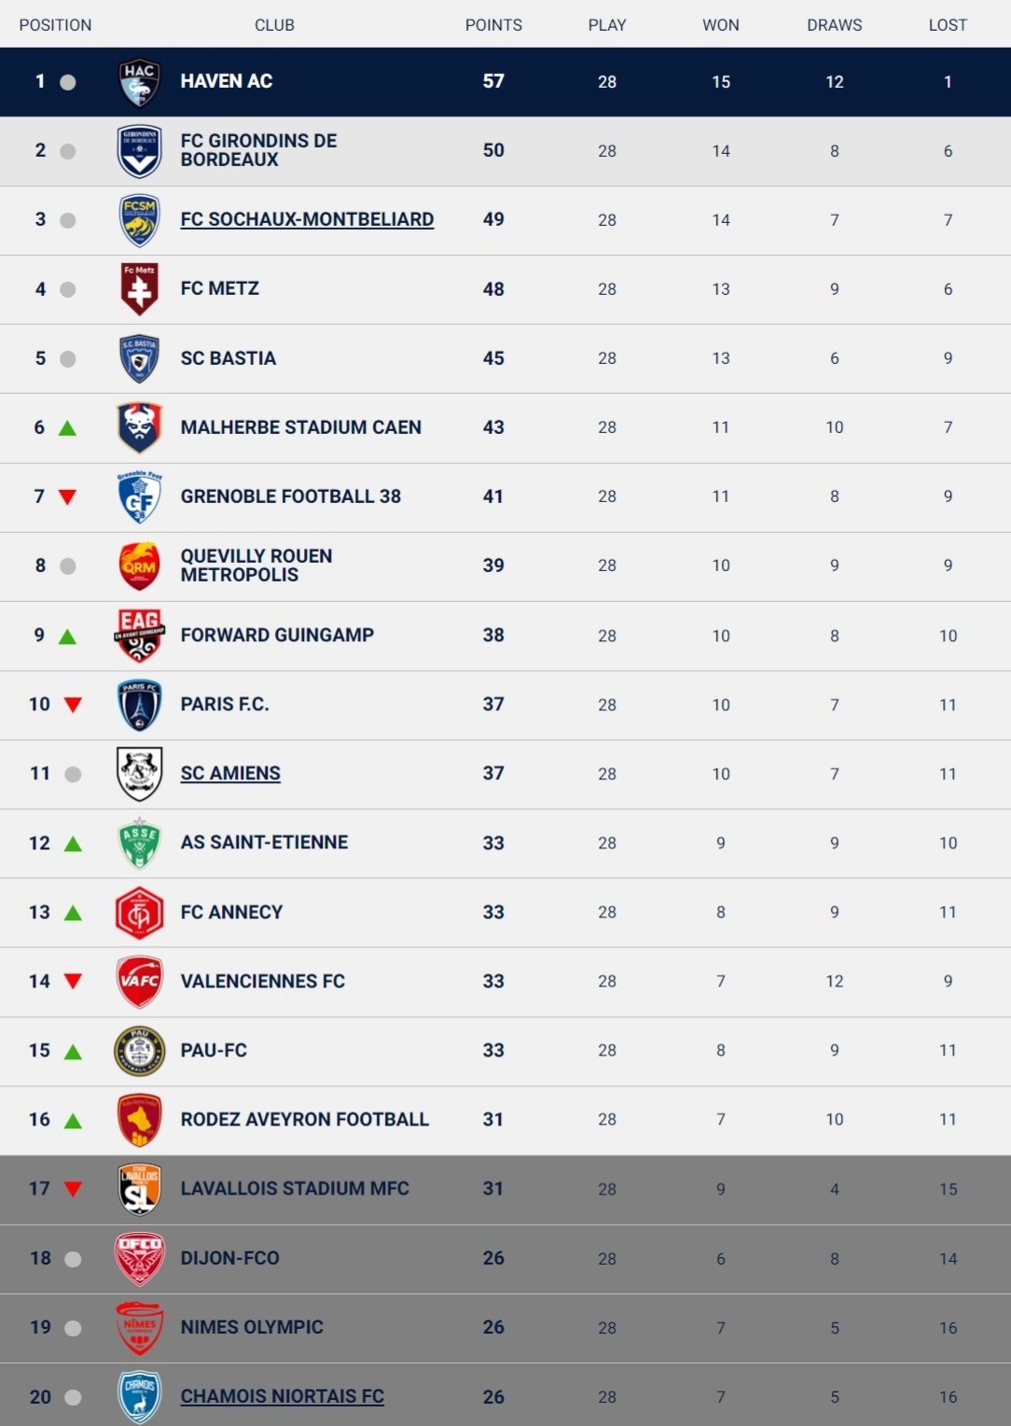This screenshot has height=1426, width=1011.
Task: Click green up arrow beside Forward Guingamp
Action: [x=67, y=636]
